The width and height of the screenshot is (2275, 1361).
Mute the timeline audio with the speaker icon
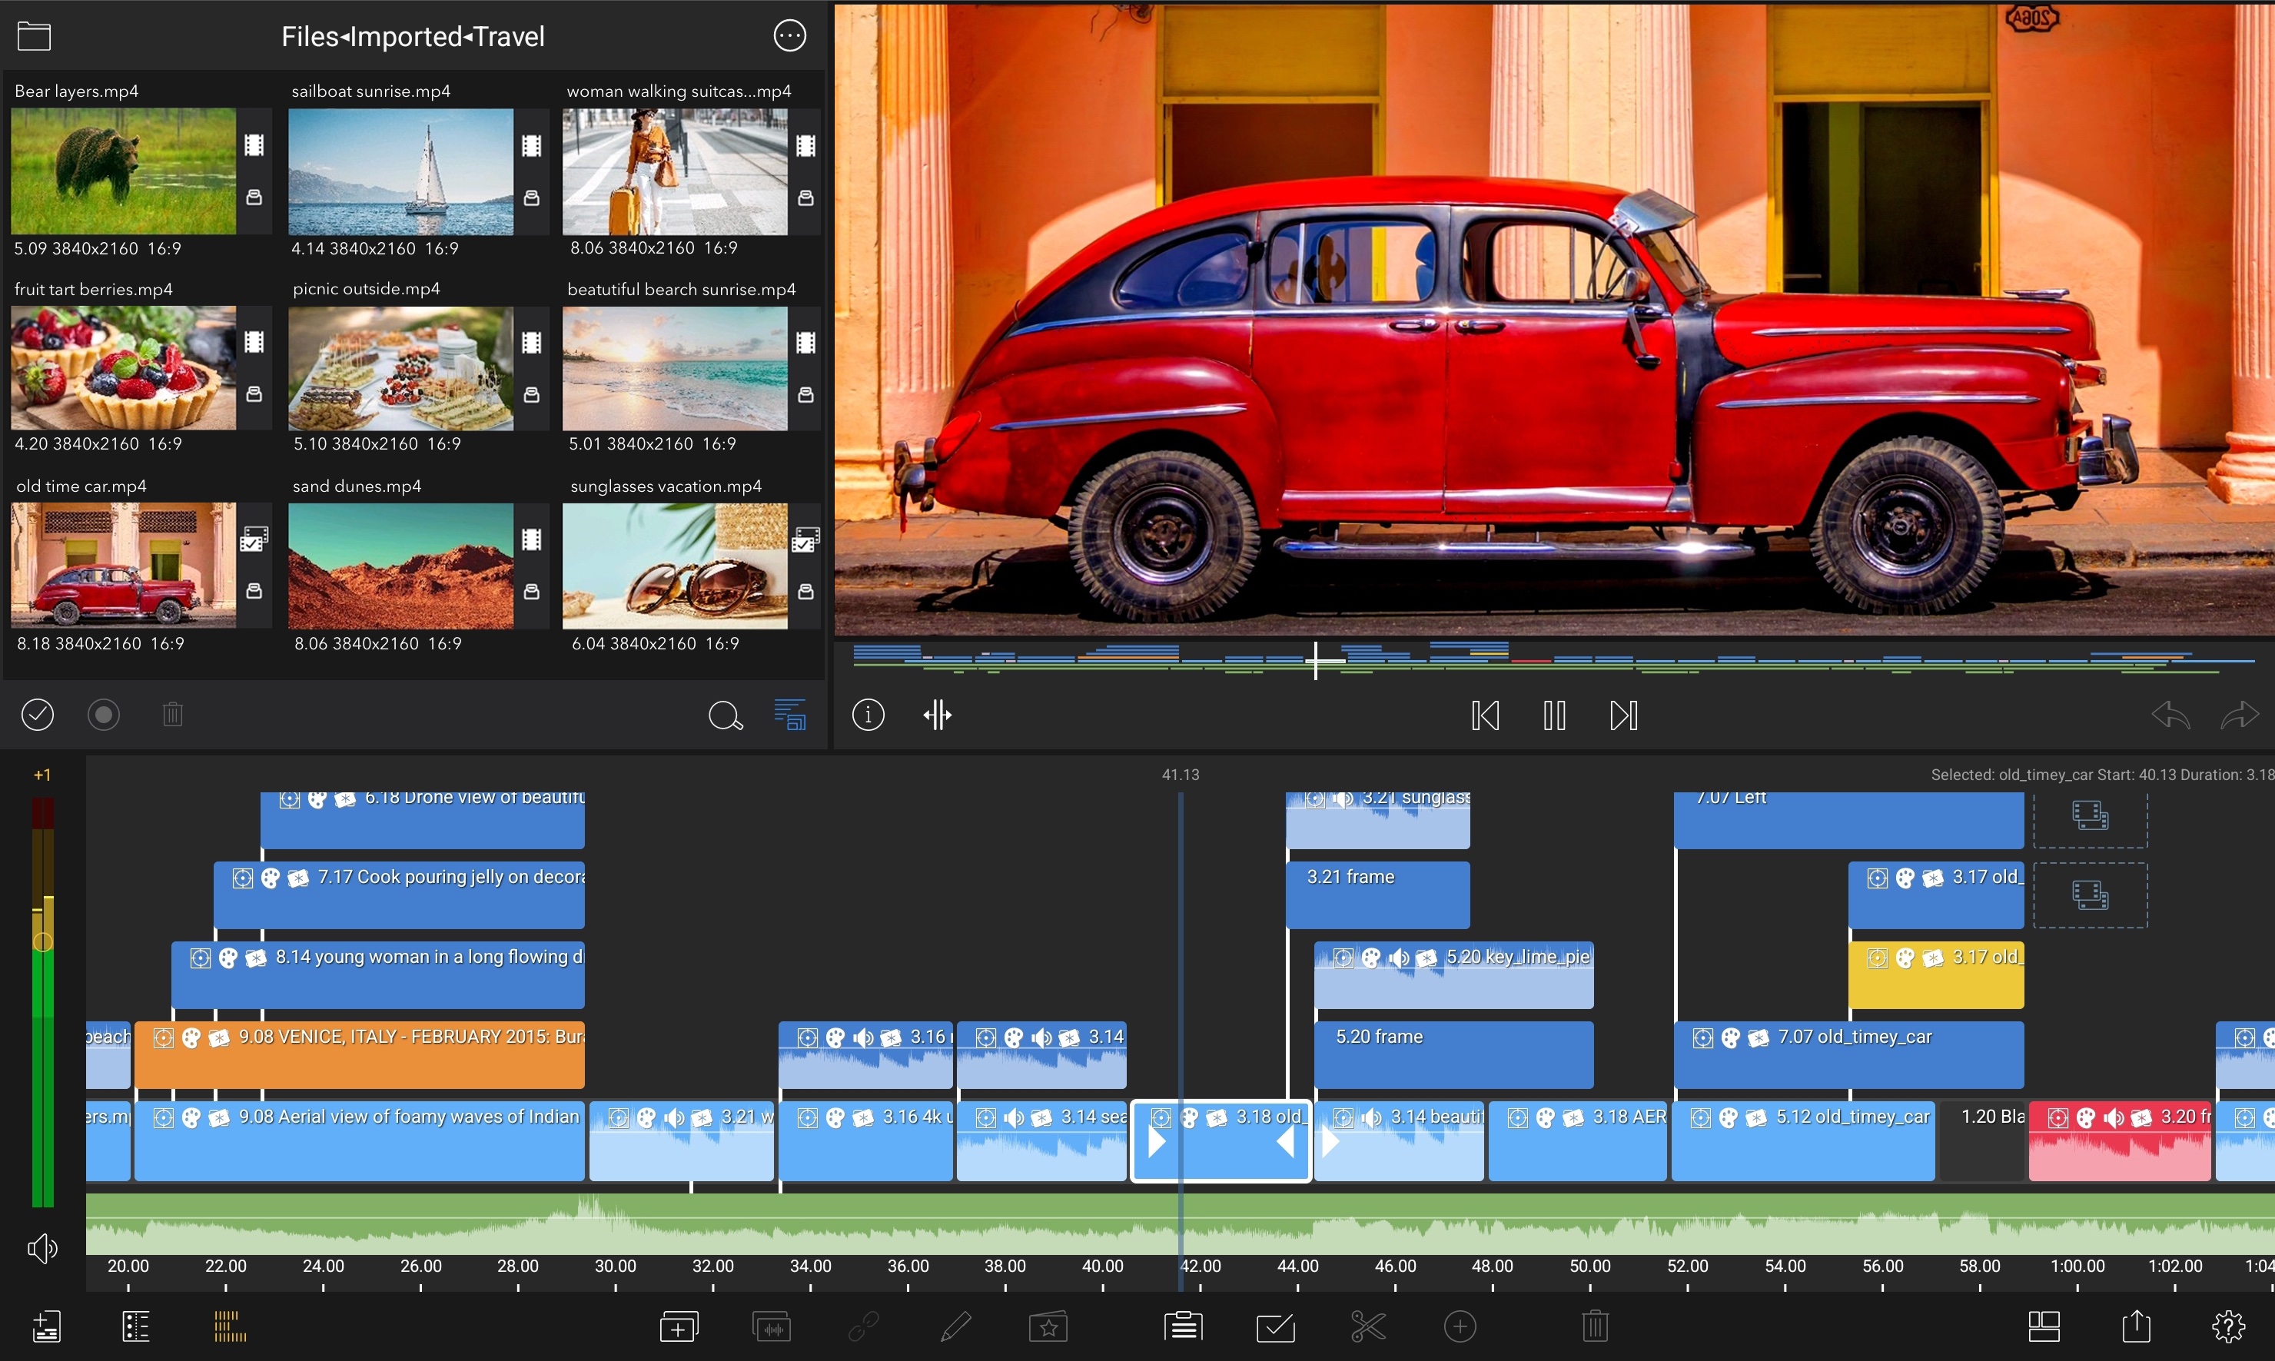coord(42,1248)
